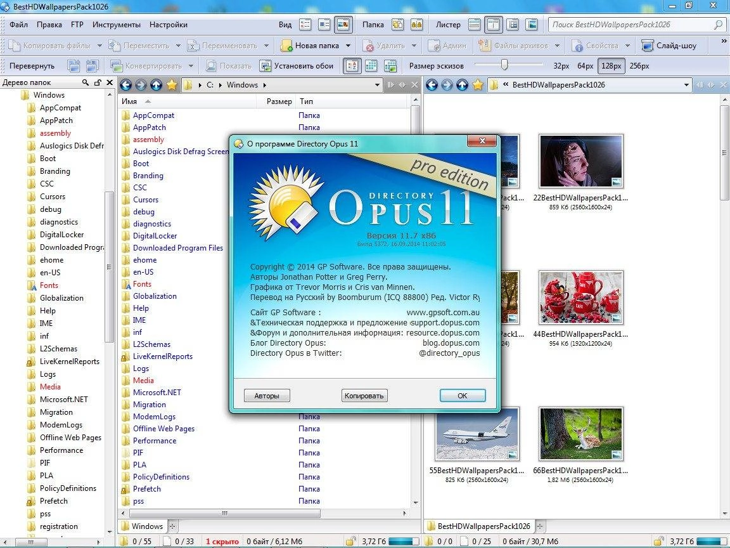730x548 pixels.
Task: Click second Папка lock format icon
Action: point(417,24)
